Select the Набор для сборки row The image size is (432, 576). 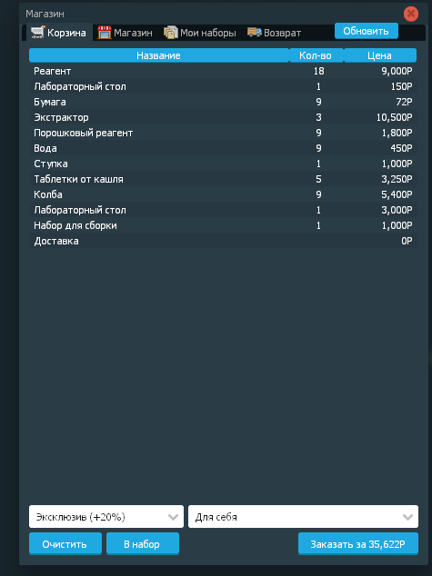coord(223,225)
